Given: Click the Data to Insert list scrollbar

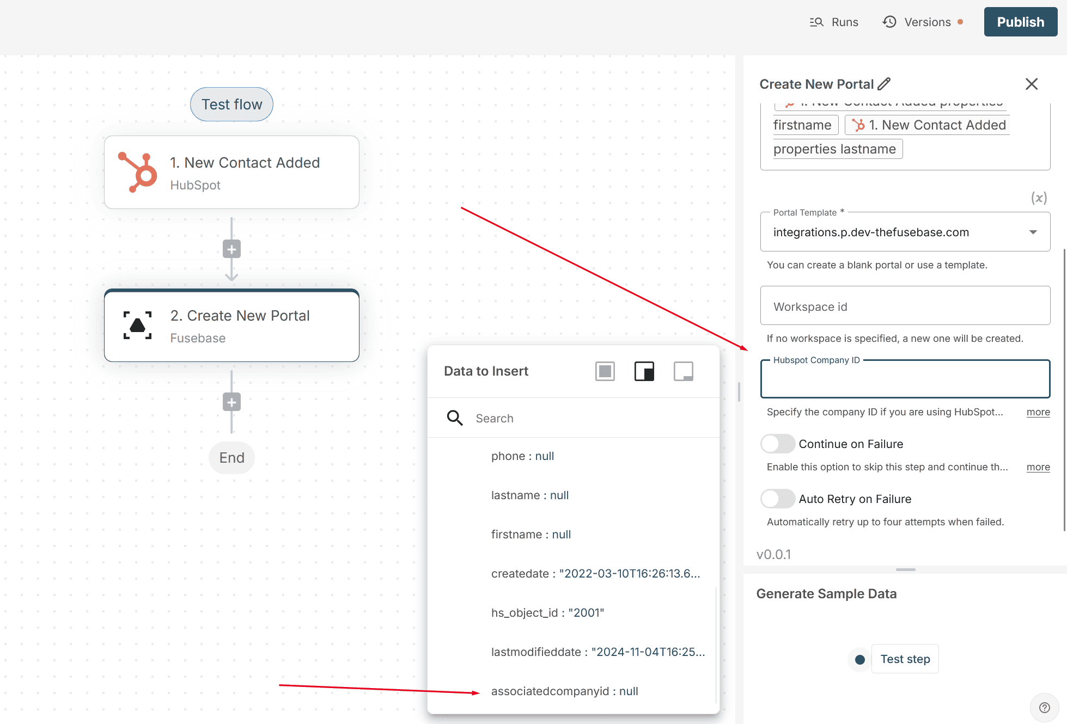Looking at the screenshot, I should tap(715, 645).
